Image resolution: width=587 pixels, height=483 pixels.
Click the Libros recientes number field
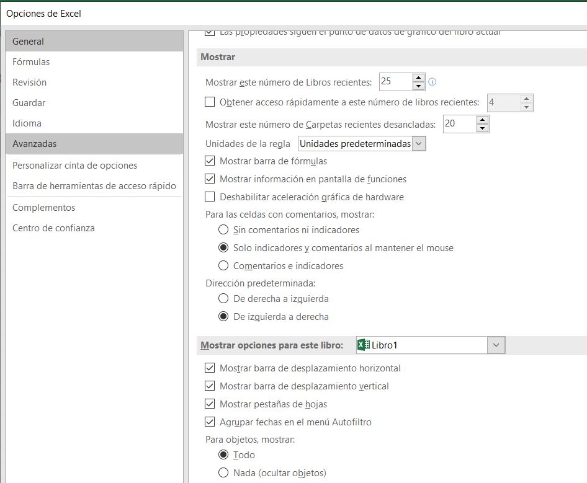[x=396, y=82]
